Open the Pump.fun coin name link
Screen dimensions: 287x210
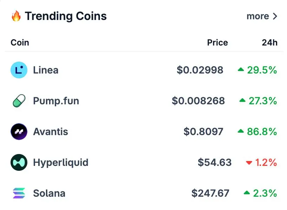pos(56,101)
